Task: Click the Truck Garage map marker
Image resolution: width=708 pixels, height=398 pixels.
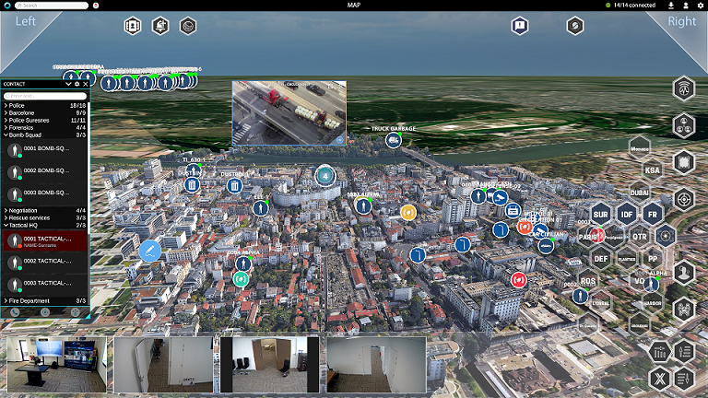Action: [394, 140]
